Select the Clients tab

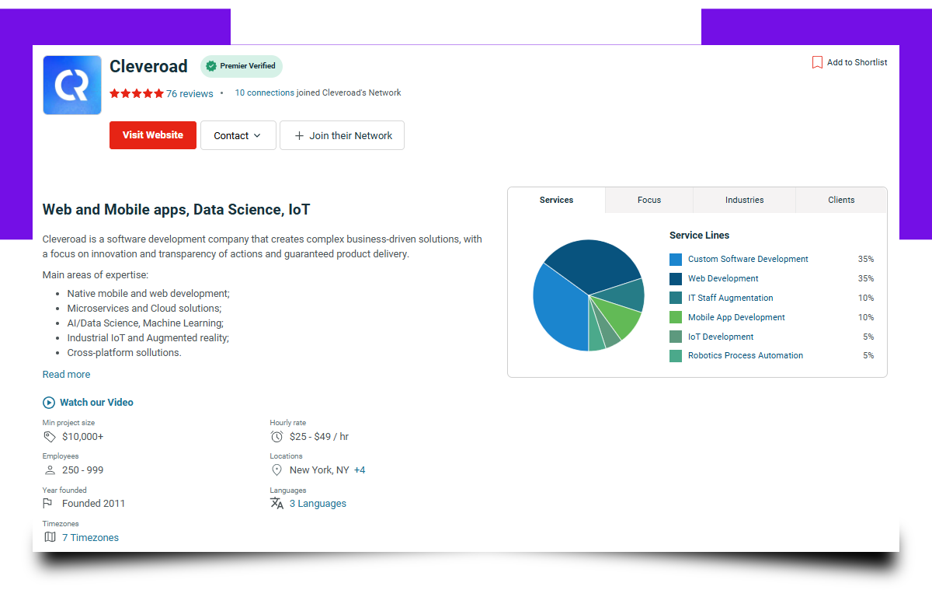click(x=841, y=200)
